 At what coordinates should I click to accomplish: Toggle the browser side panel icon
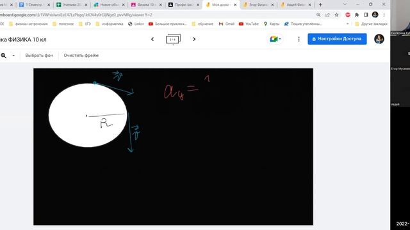coord(366,15)
